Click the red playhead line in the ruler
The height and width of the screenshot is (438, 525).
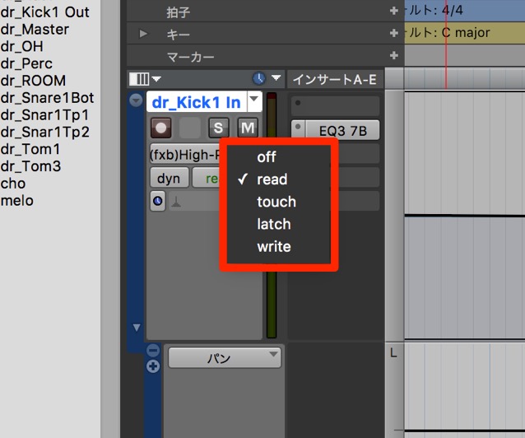point(446,44)
